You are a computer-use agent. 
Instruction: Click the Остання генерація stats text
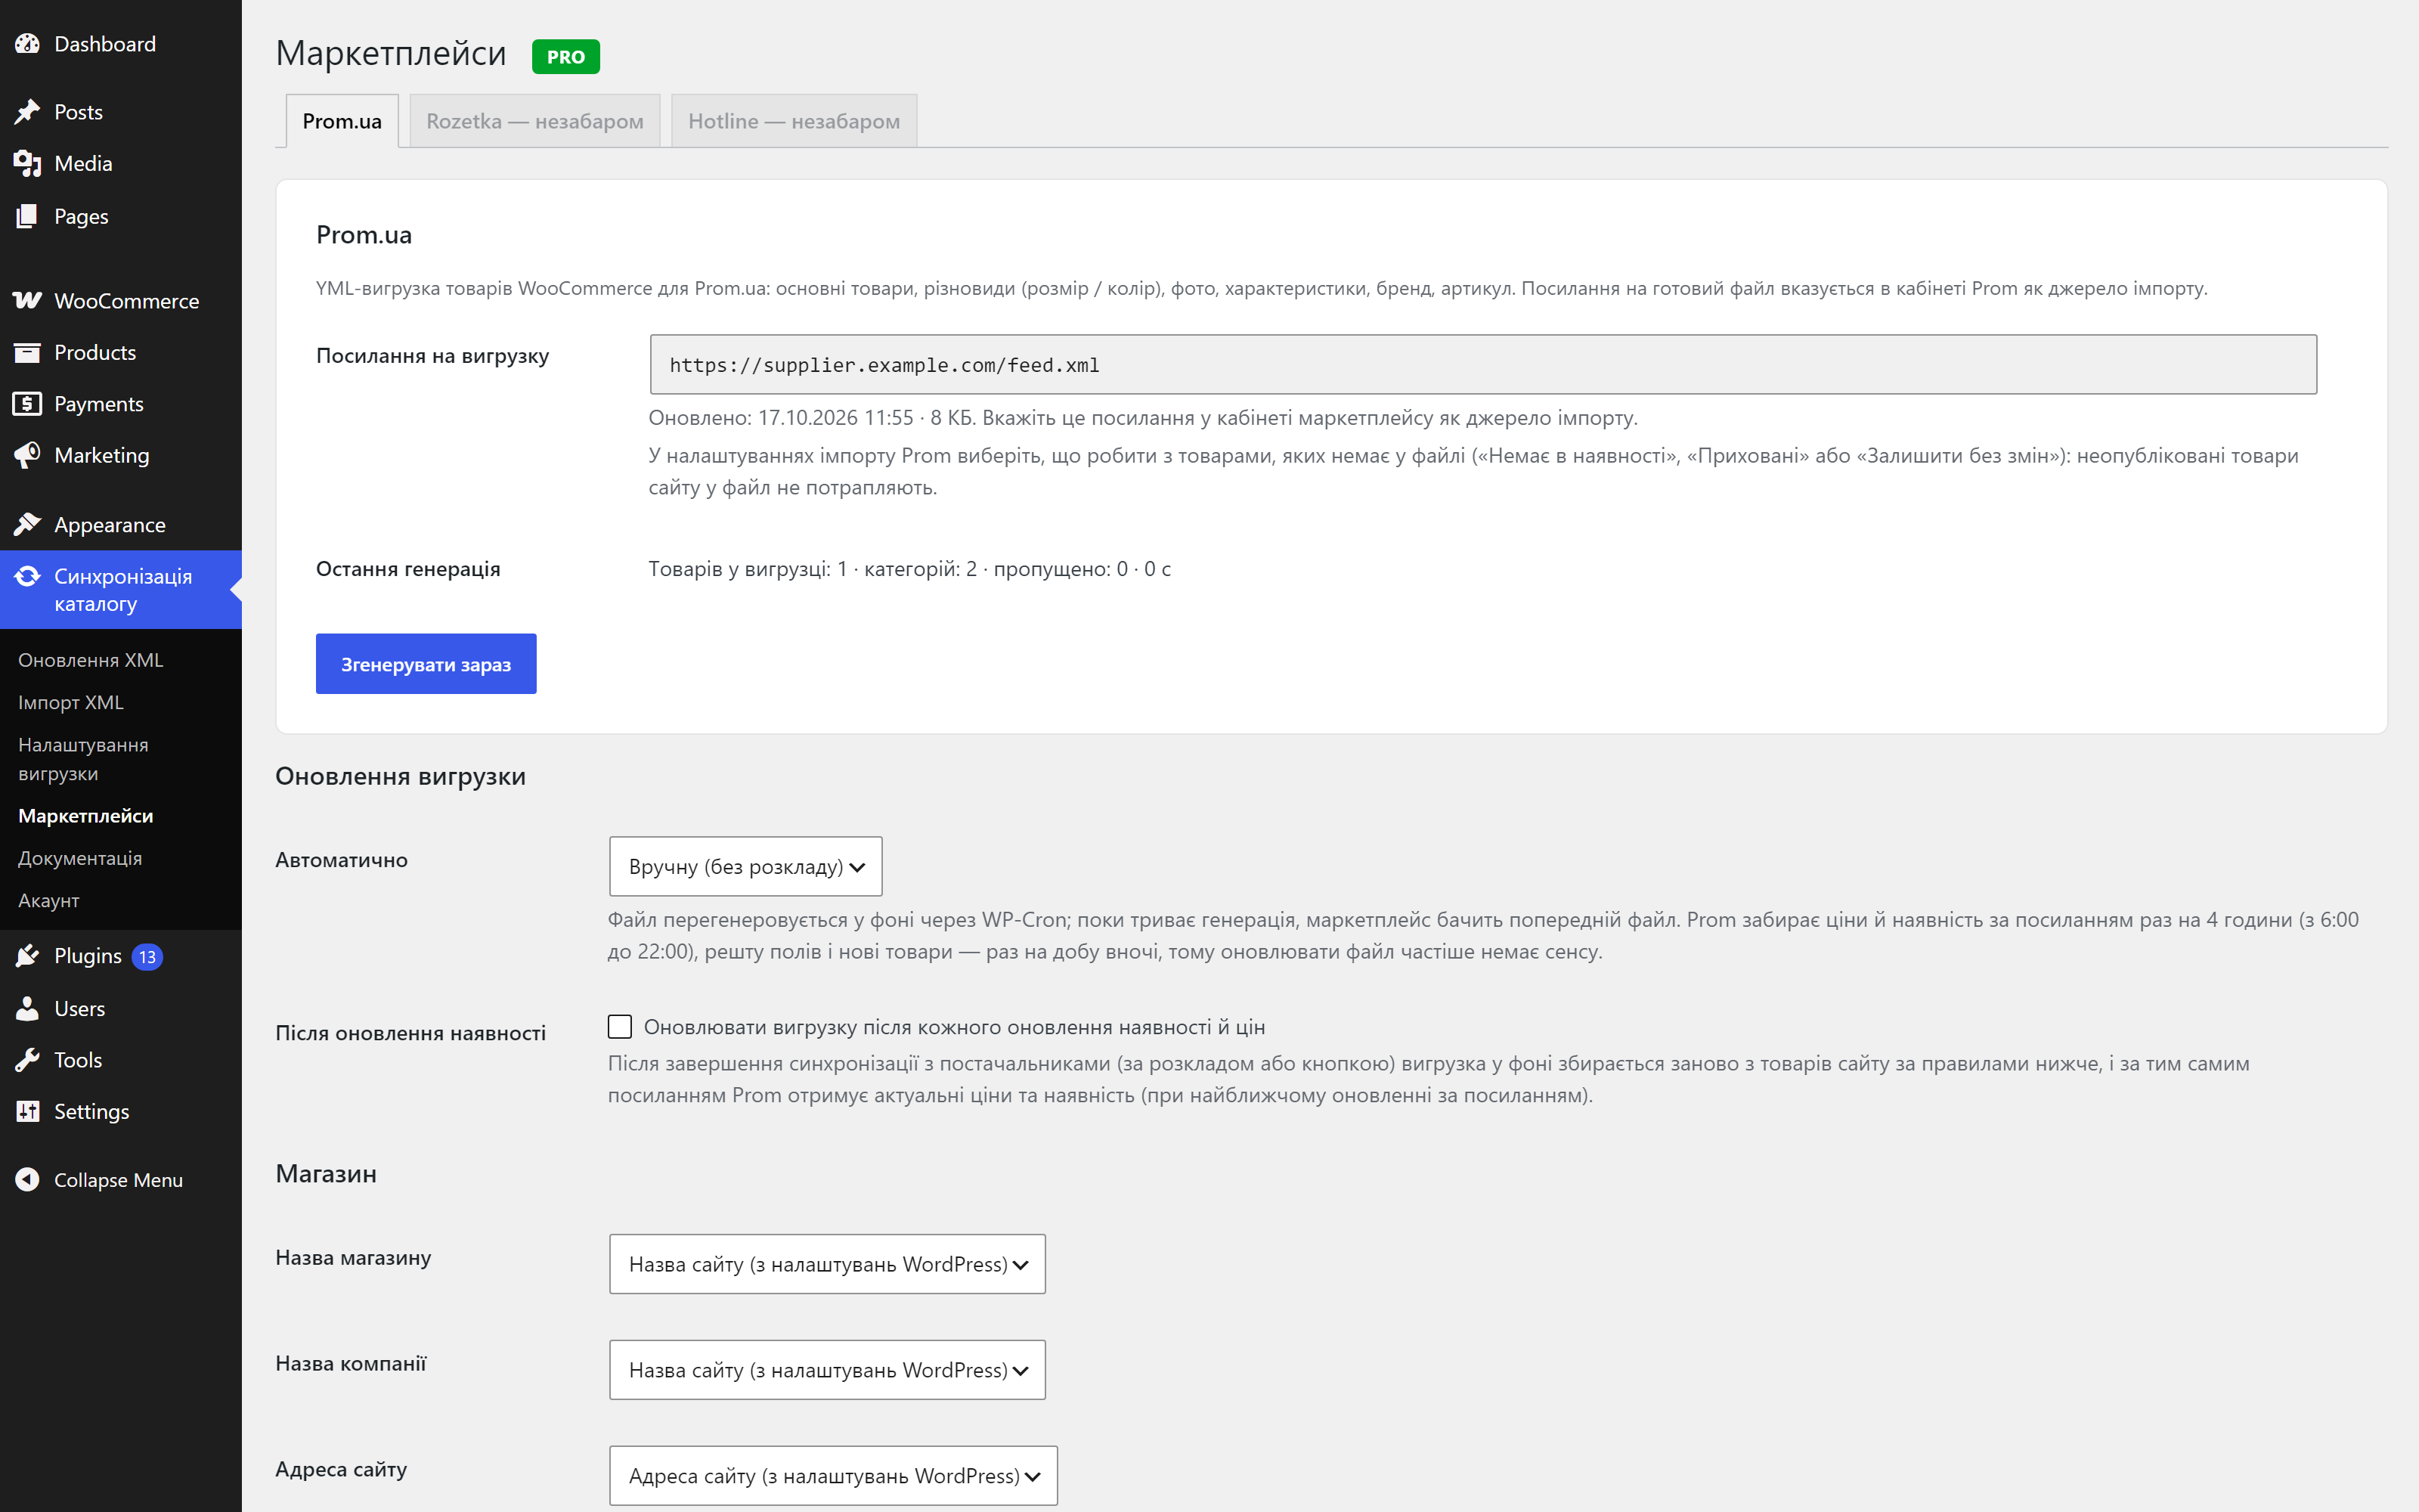click(x=909, y=569)
